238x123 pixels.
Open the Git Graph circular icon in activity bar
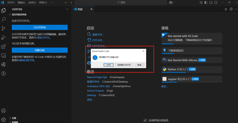4,73
